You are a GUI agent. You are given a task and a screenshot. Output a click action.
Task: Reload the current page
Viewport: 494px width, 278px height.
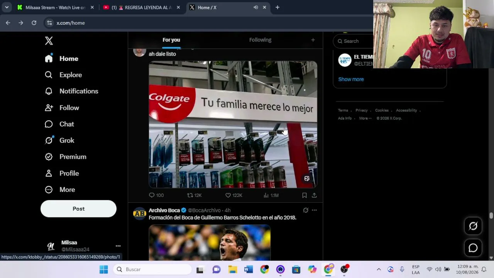coord(34,23)
